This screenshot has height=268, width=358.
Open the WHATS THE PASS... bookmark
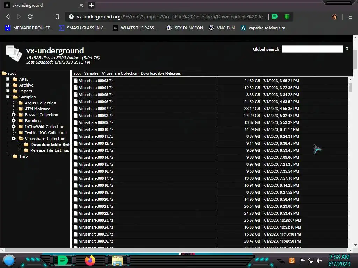135,28
